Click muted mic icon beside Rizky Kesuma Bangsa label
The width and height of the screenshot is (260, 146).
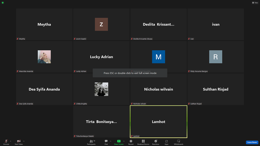[x=189, y=71]
